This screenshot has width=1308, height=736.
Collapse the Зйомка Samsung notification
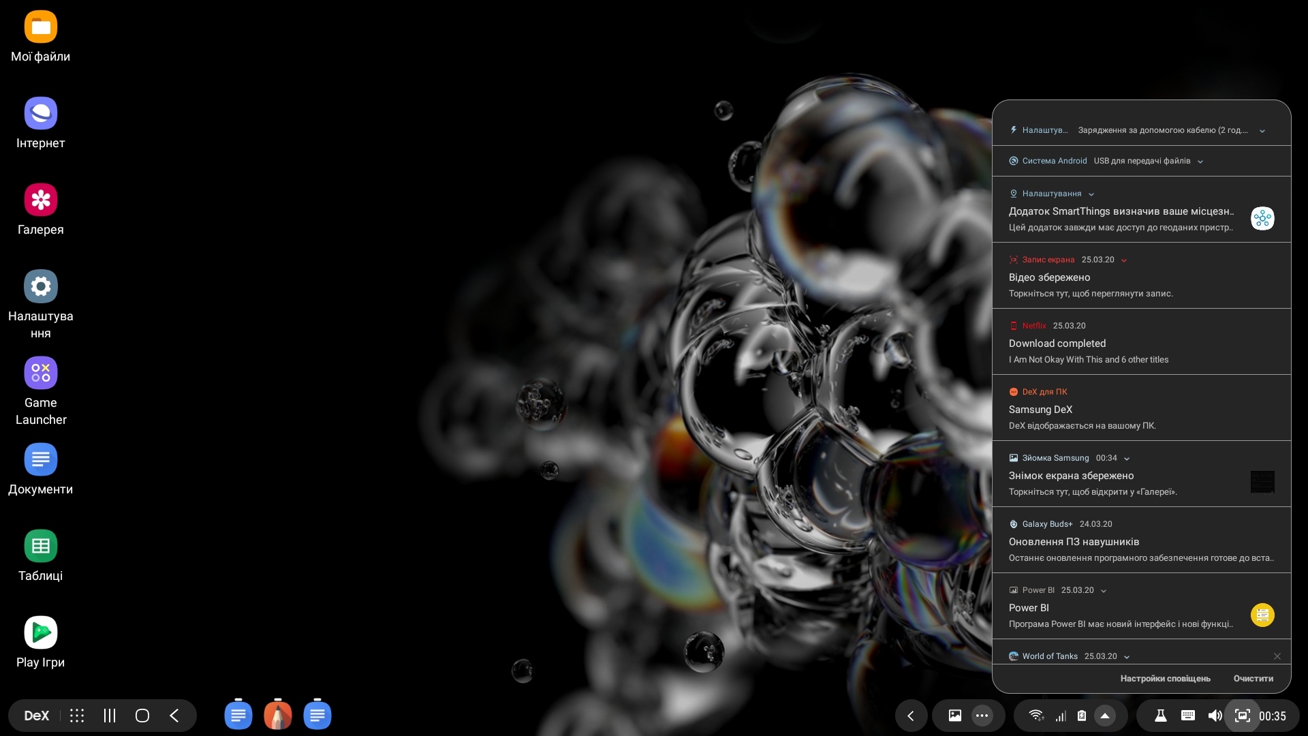tap(1126, 459)
